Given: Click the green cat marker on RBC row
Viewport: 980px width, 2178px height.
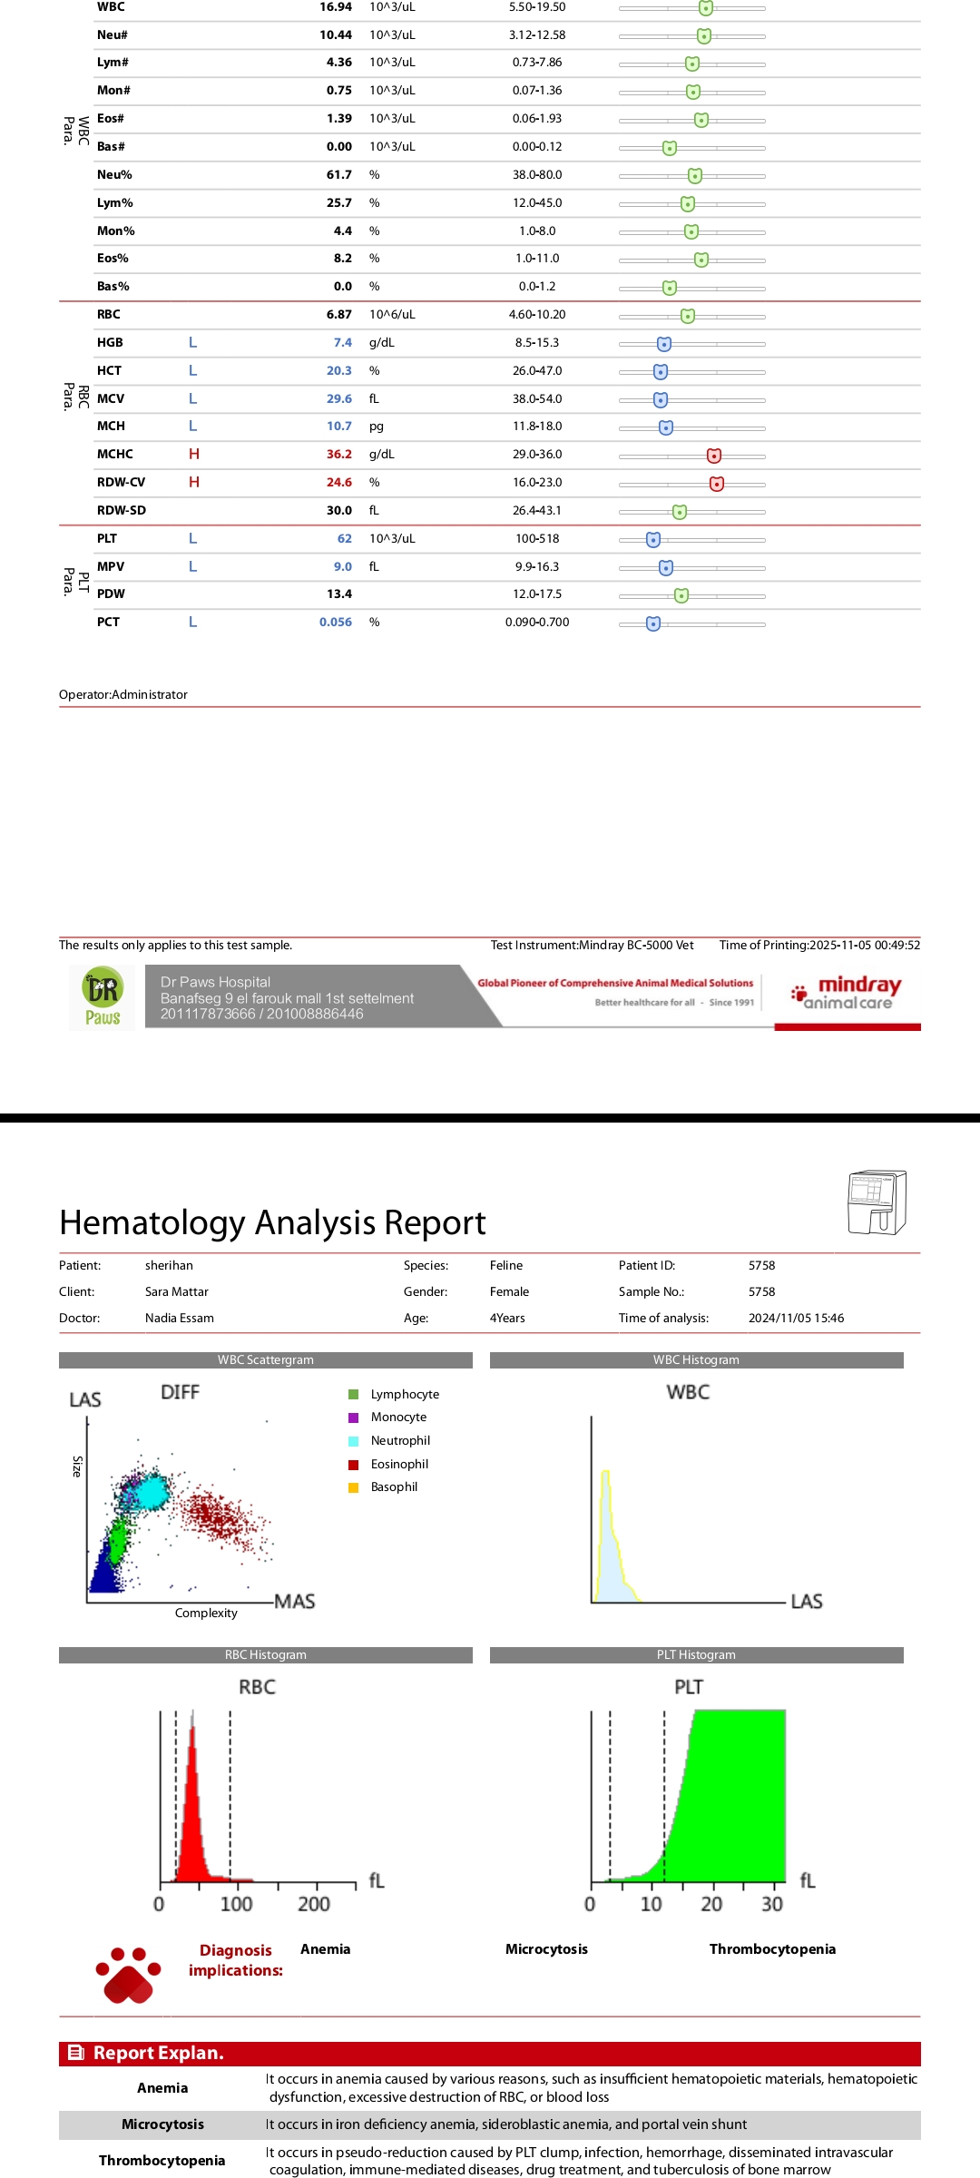Looking at the screenshot, I should (x=688, y=316).
